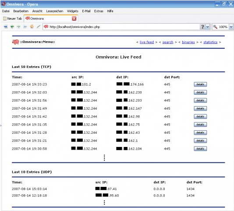Switch to the Neuer Tab tab
Image resolution: width=234 pixels, height=211 pixels.
coord(13,18)
